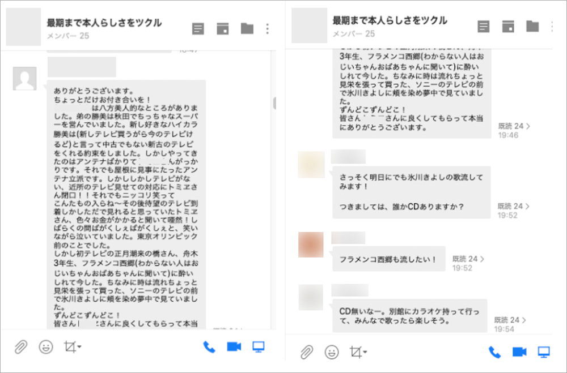This screenshot has width=567, height=373.
Task: Open the calendar icon in right chat header
Action: [x=508, y=27]
